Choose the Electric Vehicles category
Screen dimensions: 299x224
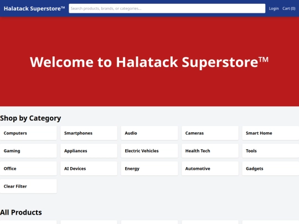(x=149, y=150)
